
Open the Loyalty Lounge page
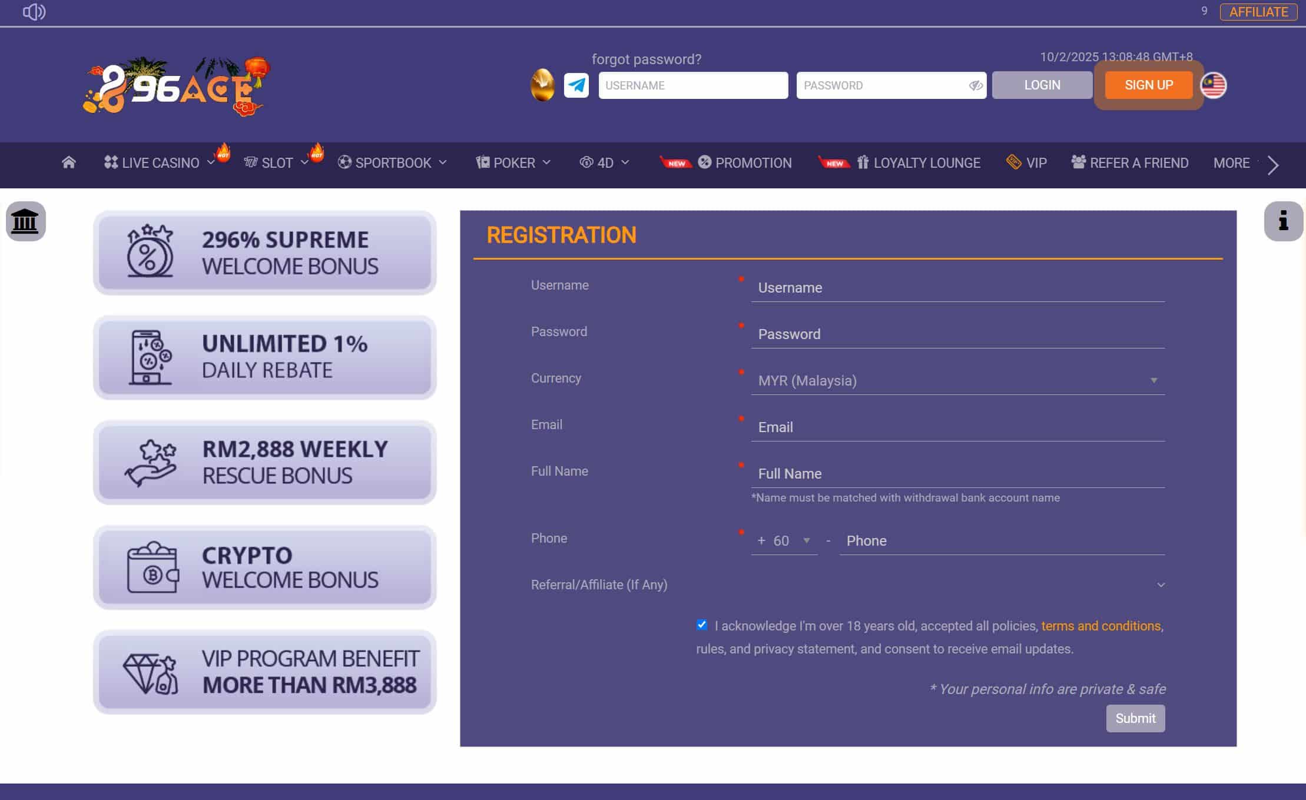tap(919, 163)
